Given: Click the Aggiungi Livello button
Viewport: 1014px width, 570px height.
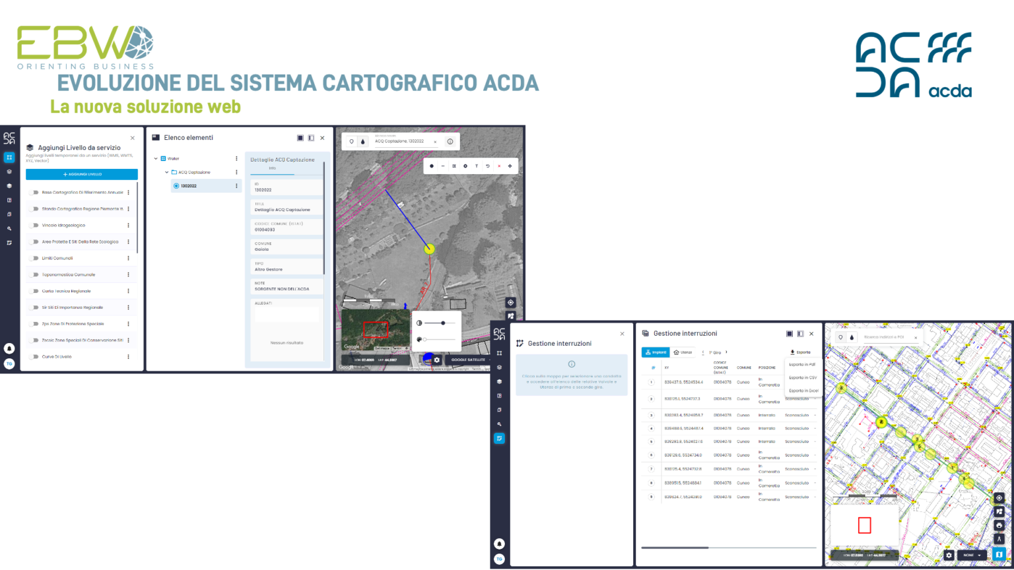Looking at the screenshot, I should click(x=82, y=174).
